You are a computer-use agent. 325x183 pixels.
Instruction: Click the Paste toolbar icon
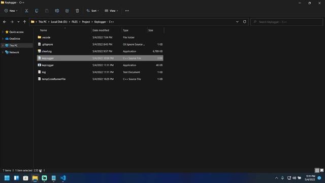click(47, 11)
